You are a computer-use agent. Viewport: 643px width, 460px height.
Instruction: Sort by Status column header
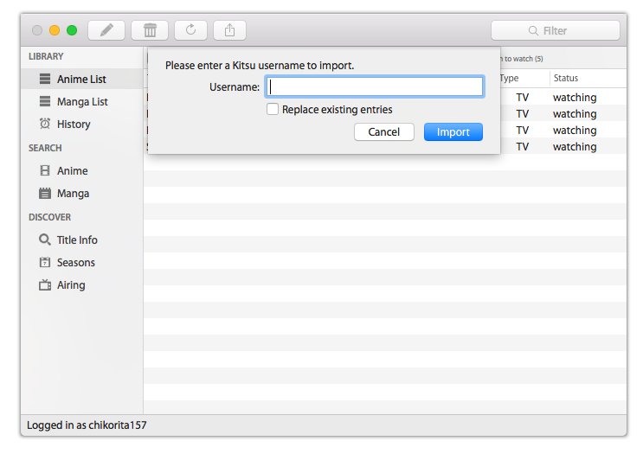(588, 78)
